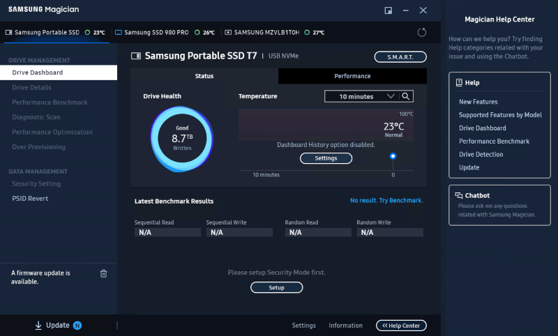Click the Setup button for Security Mode

[x=276, y=288]
